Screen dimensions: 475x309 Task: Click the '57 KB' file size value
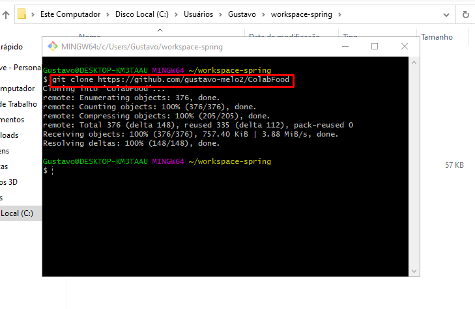click(x=454, y=165)
